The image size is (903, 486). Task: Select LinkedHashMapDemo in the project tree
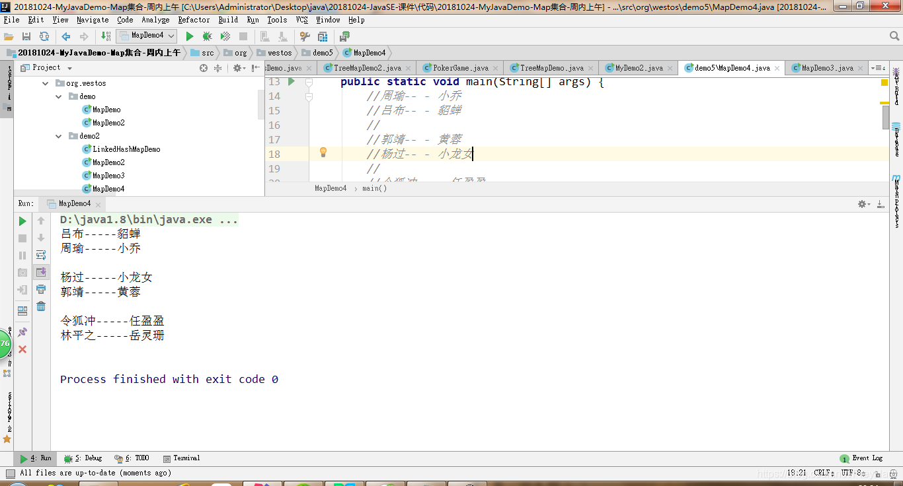pyautogui.click(x=126, y=149)
